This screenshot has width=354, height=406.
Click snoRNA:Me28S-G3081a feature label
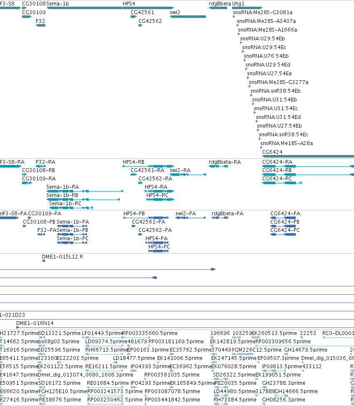click(263, 12)
